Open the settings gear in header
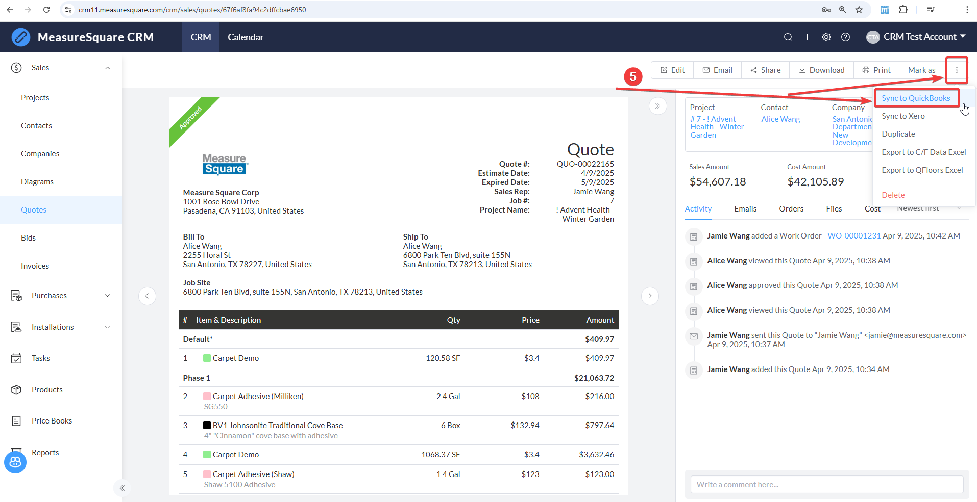977x502 pixels. pyautogui.click(x=826, y=37)
